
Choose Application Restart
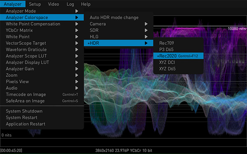point(42,124)
